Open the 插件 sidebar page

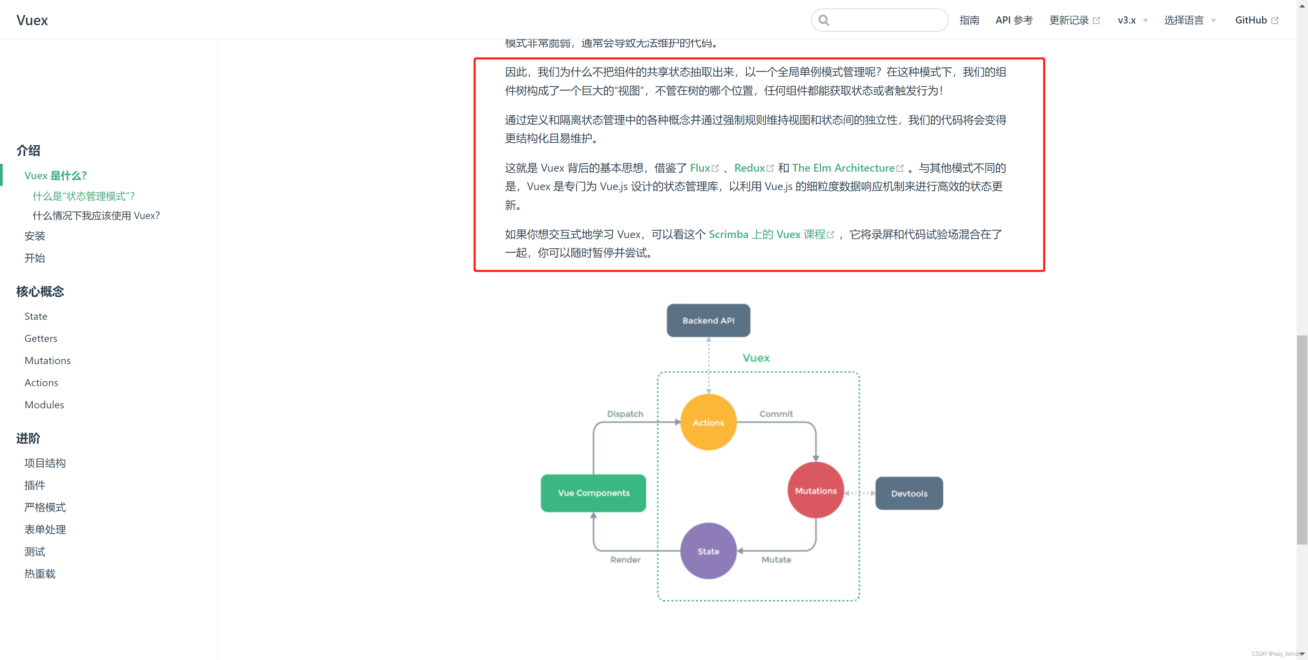click(34, 485)
